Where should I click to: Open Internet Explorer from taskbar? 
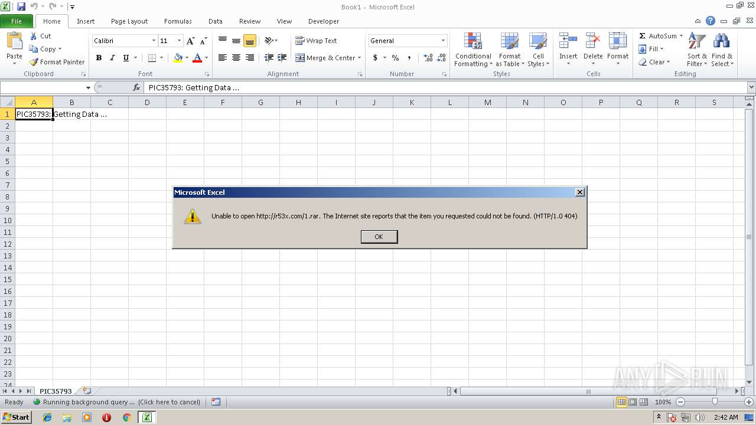tap(47, 417)
